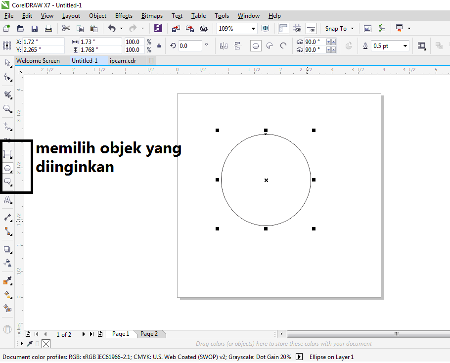Open the Wrap text icon
Viewport: 450px width, 363px height.
point(422,46)
